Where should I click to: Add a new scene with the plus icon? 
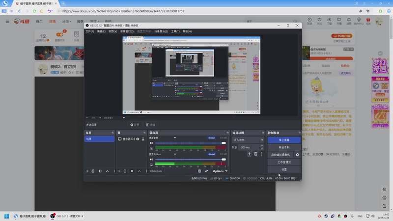click(x=87, y=171)
